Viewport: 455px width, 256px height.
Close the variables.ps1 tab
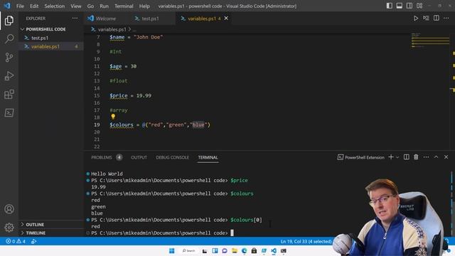pos(226,18)
